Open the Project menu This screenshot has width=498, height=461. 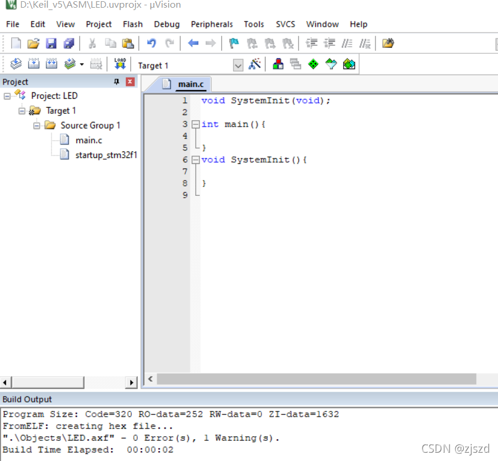[99, 24]
